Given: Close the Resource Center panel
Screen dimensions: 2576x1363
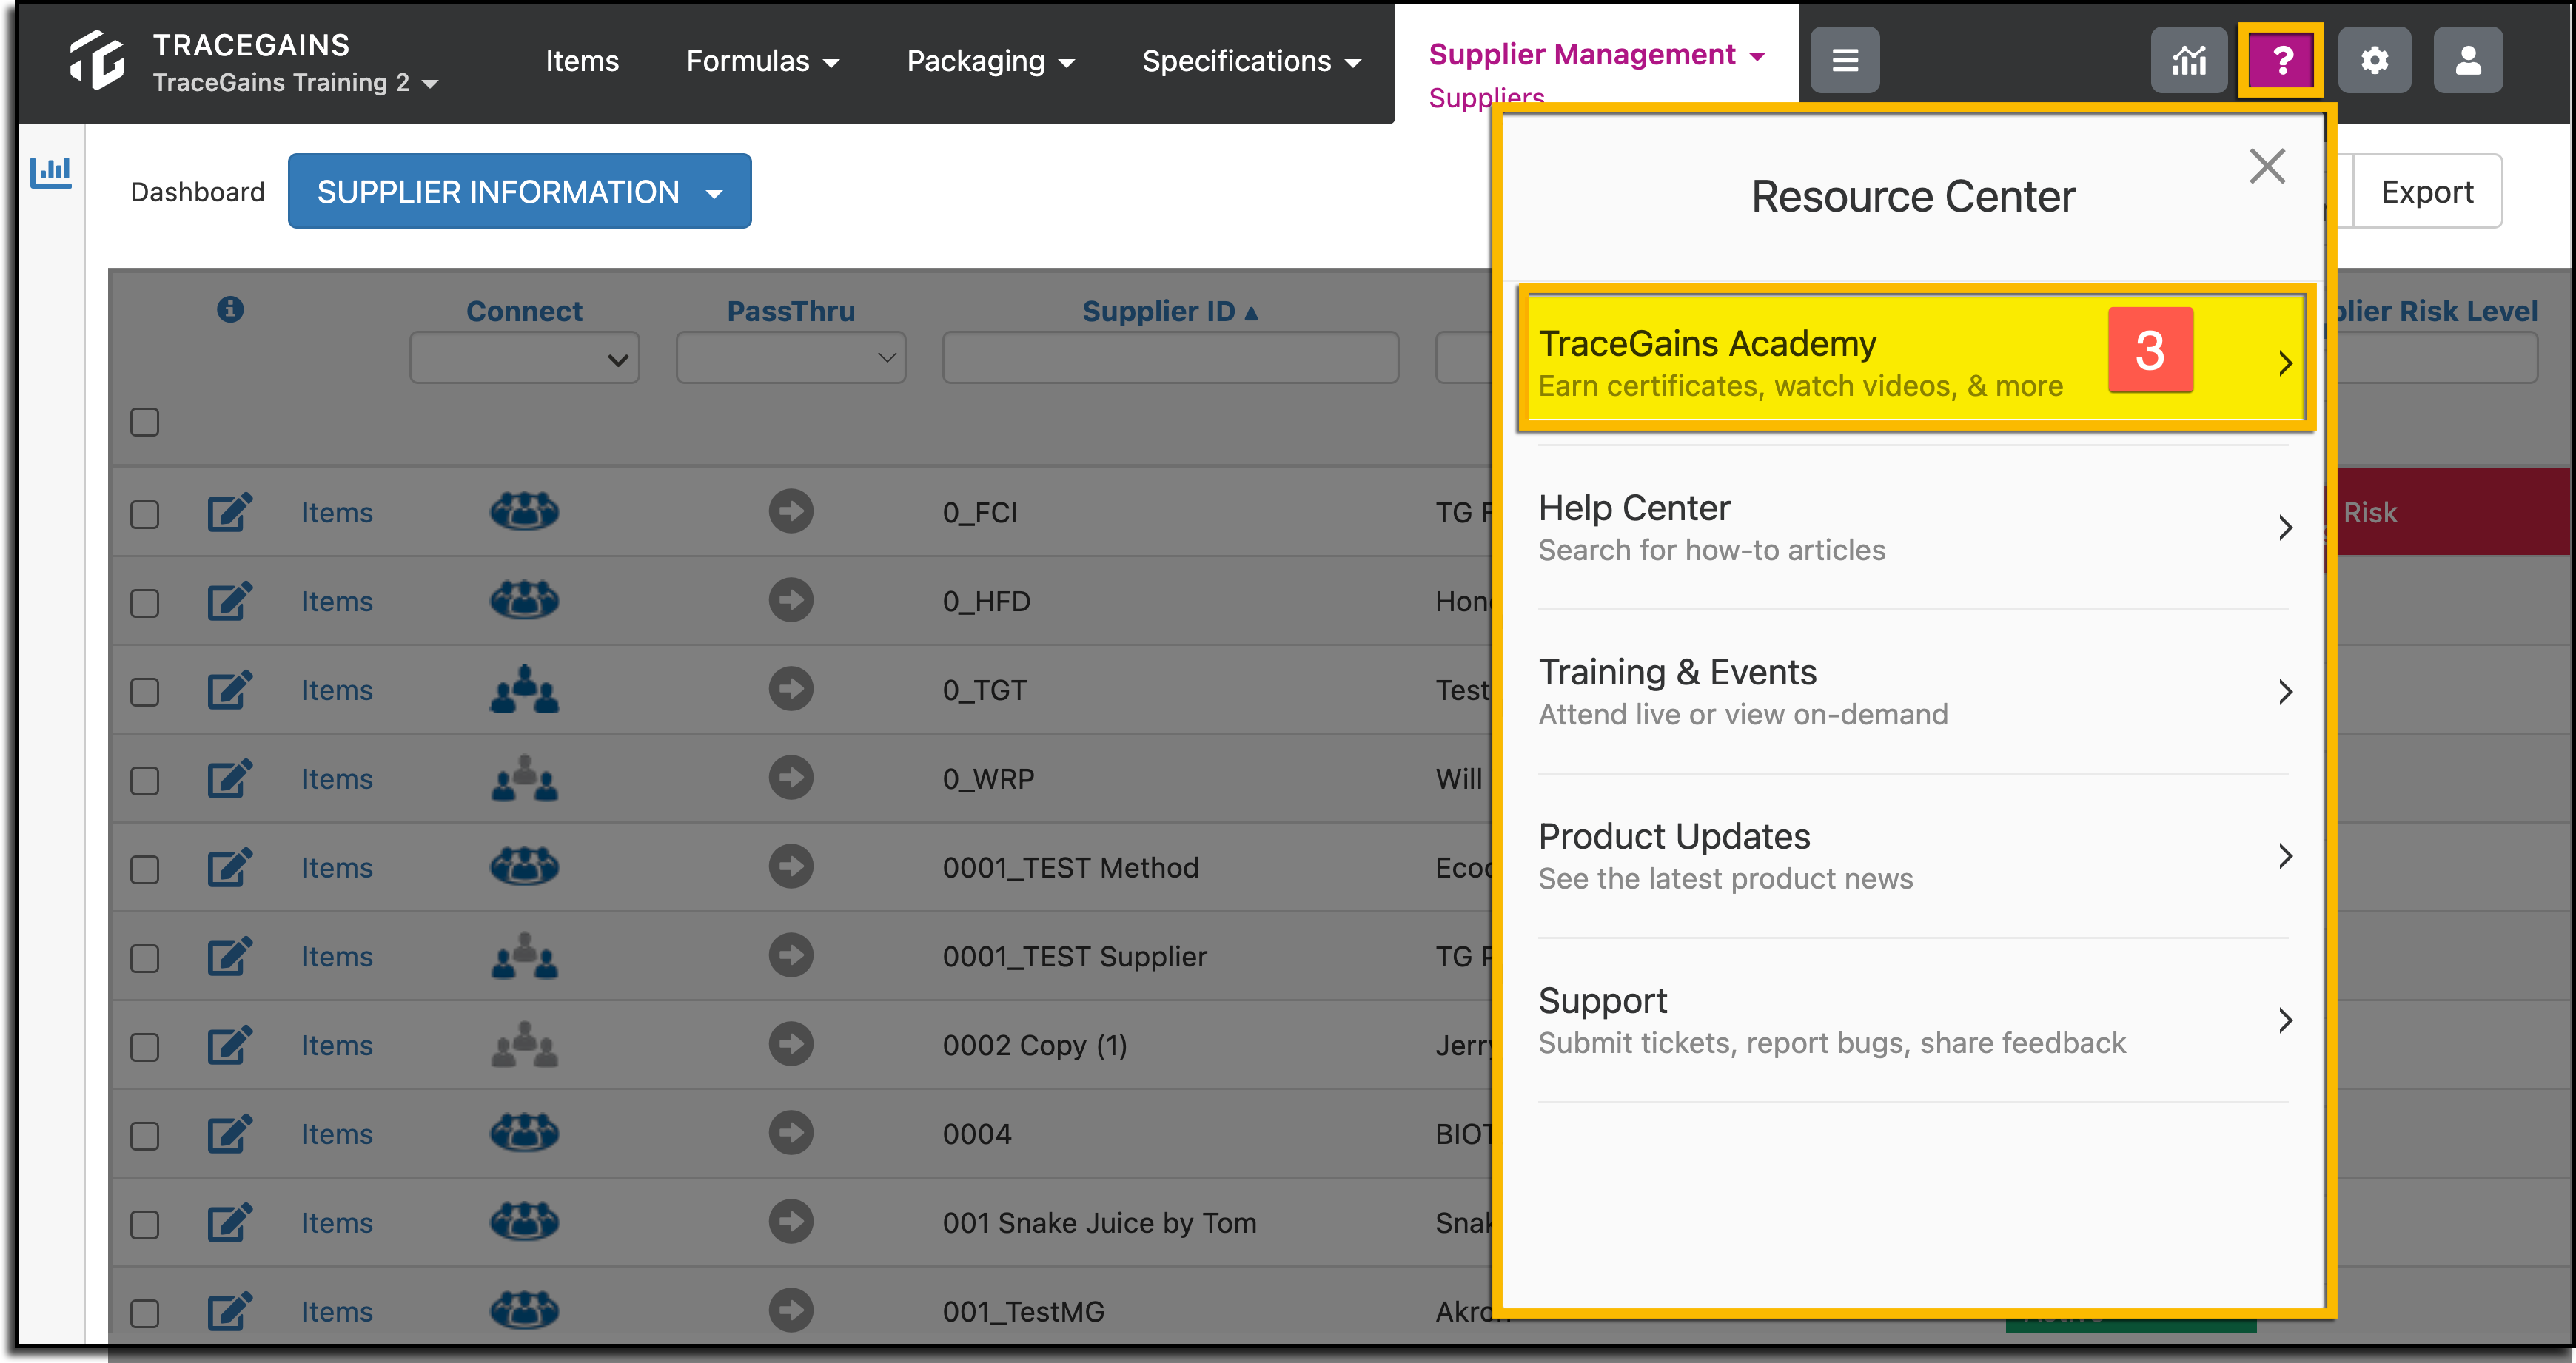Looking at the screenshot, I should click(2267, 166).
